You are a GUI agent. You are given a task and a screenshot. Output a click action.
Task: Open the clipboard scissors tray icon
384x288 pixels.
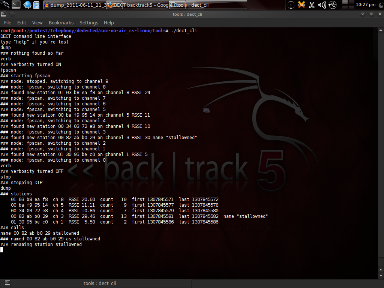click(312, 5)
